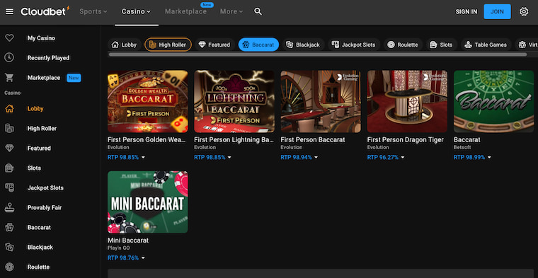Image resolution: width=538 pixels, height=278 pixels.
Task: Expand the Casino dropdown menu
Action: point(136,11)
